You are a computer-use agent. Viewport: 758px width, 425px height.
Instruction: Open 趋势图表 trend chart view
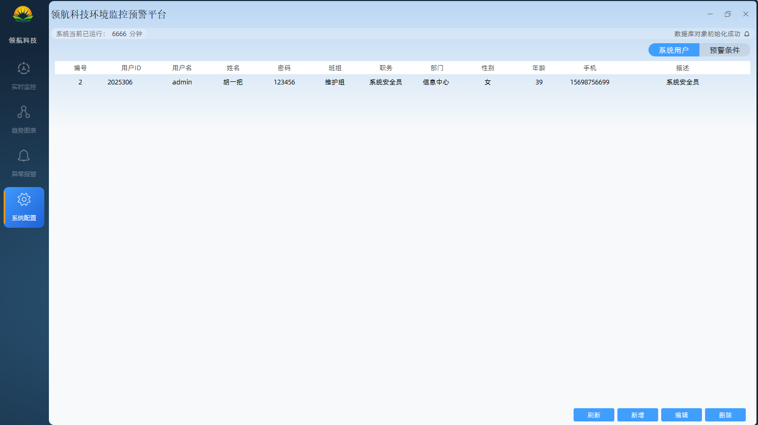[24, 119]
